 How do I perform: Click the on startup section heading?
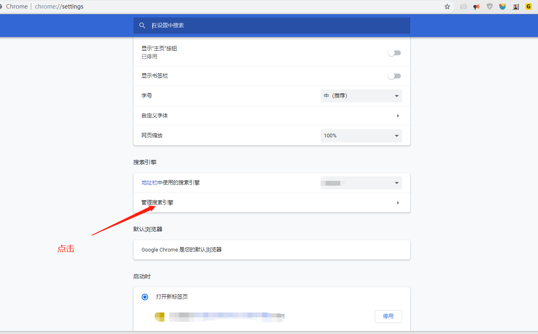tap(142, 276)
